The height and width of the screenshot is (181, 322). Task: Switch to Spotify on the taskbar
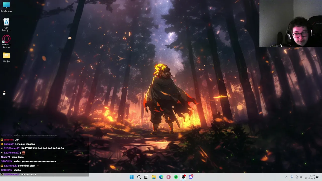[x=176, y=177]
